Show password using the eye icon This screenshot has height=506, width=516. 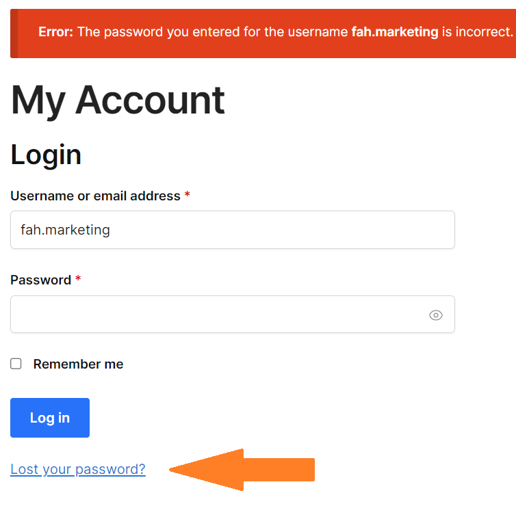(x=436, y=315)
